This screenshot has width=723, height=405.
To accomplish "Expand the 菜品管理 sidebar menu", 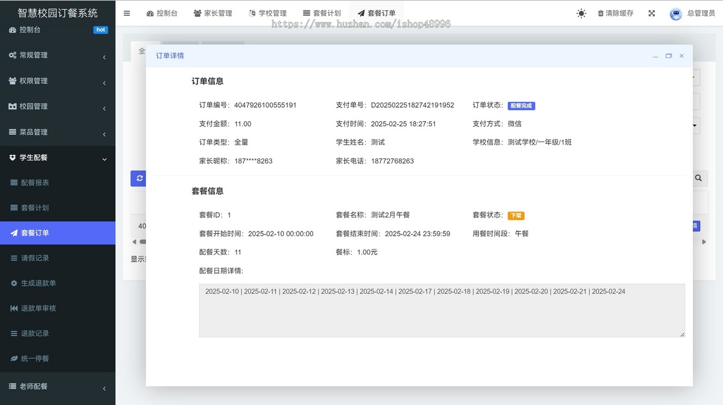I will pyautogui.click(x=57, y=132).
